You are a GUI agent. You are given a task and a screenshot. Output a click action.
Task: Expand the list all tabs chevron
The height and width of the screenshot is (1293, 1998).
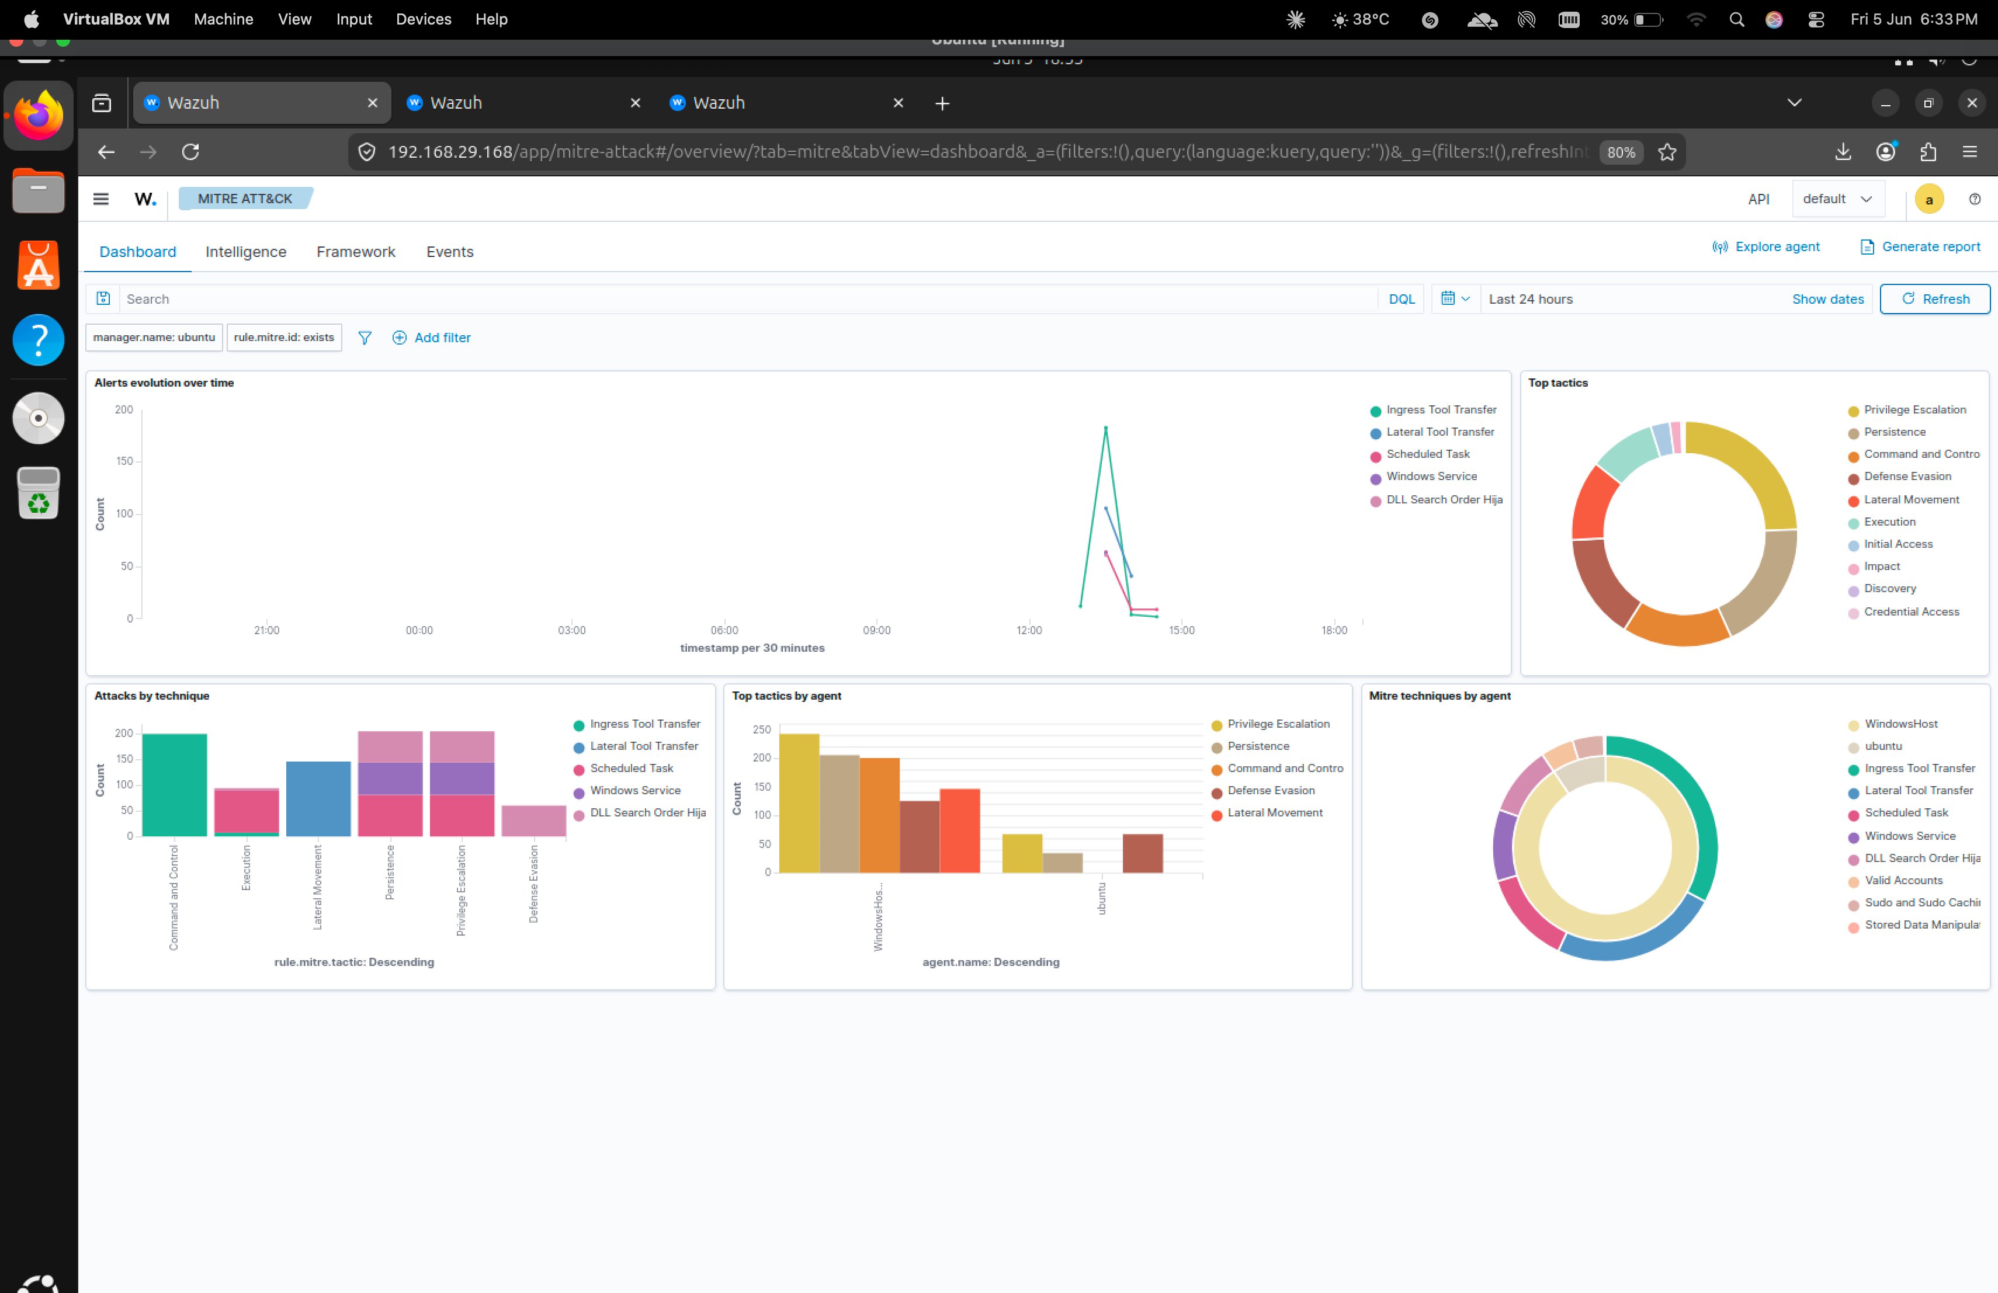(x=1794, y=102)
